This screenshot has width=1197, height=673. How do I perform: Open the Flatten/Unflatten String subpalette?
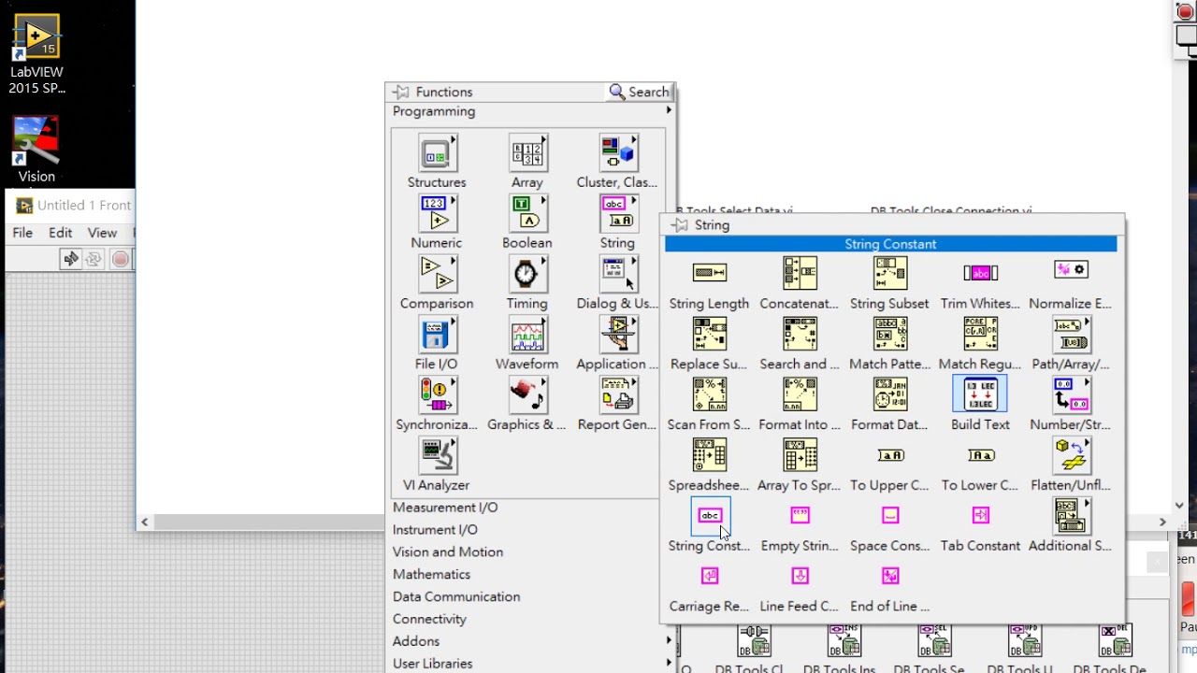pos(1071,455)
